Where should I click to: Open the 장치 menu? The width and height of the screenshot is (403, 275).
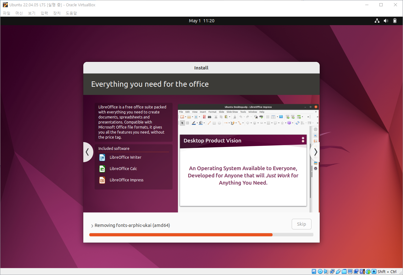coord(57,13)
